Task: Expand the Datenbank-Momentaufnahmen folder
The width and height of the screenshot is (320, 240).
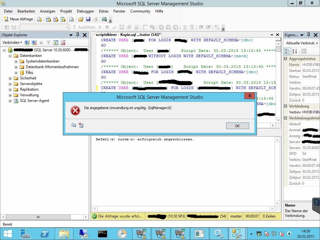Action: (16, 67)
